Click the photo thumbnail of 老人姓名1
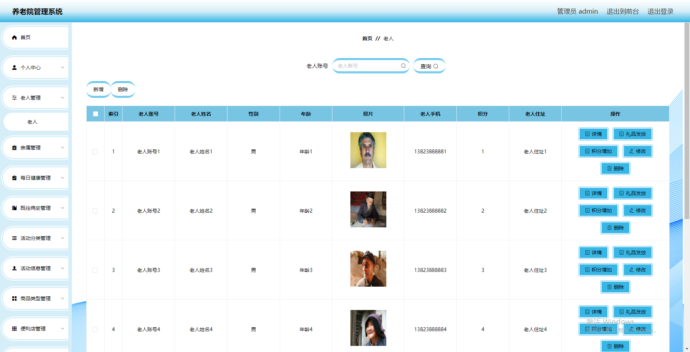 pos(368,150)
